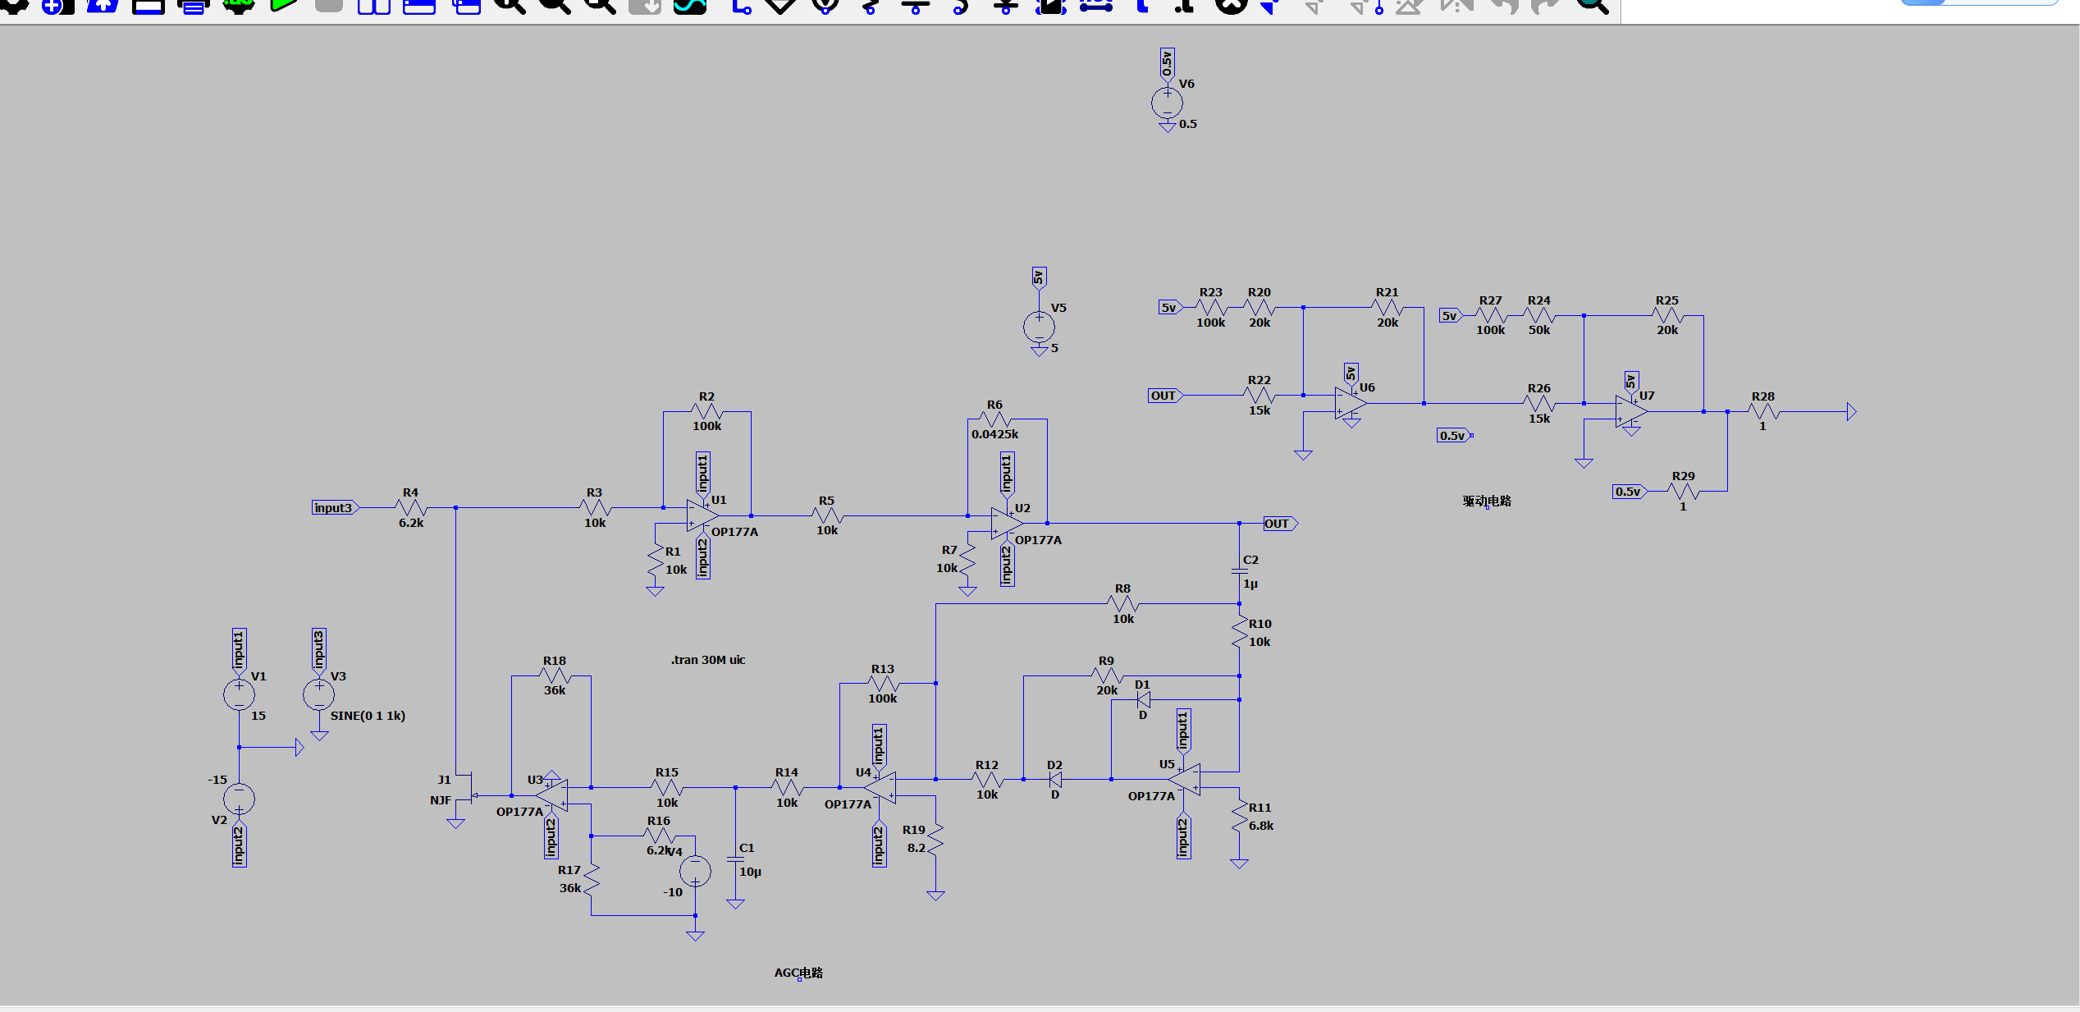2080x1012 pixels.
Task: Click the '.tran 30M uic' directive
Action: pos(708,660)
